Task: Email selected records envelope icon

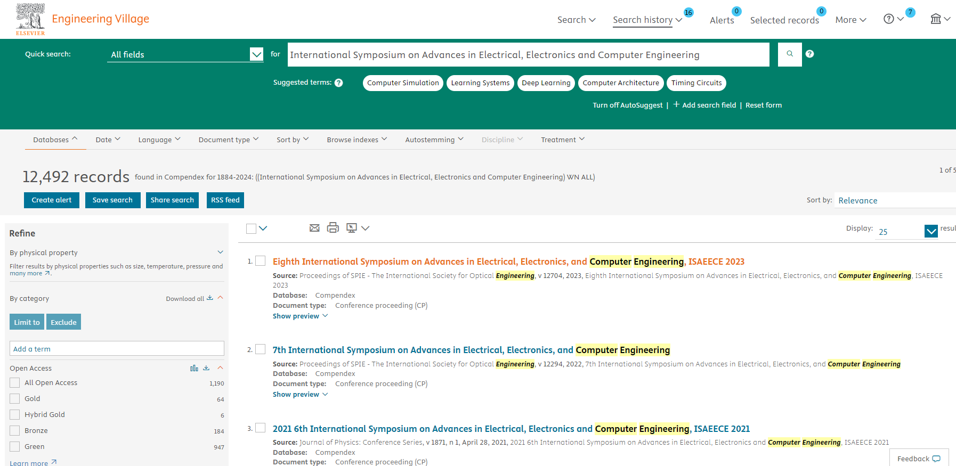Action: pyautogui.click(x=314, y=228)
